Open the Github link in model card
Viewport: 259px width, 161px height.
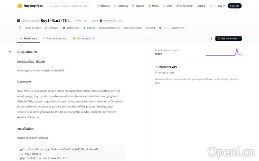point(40,61)
